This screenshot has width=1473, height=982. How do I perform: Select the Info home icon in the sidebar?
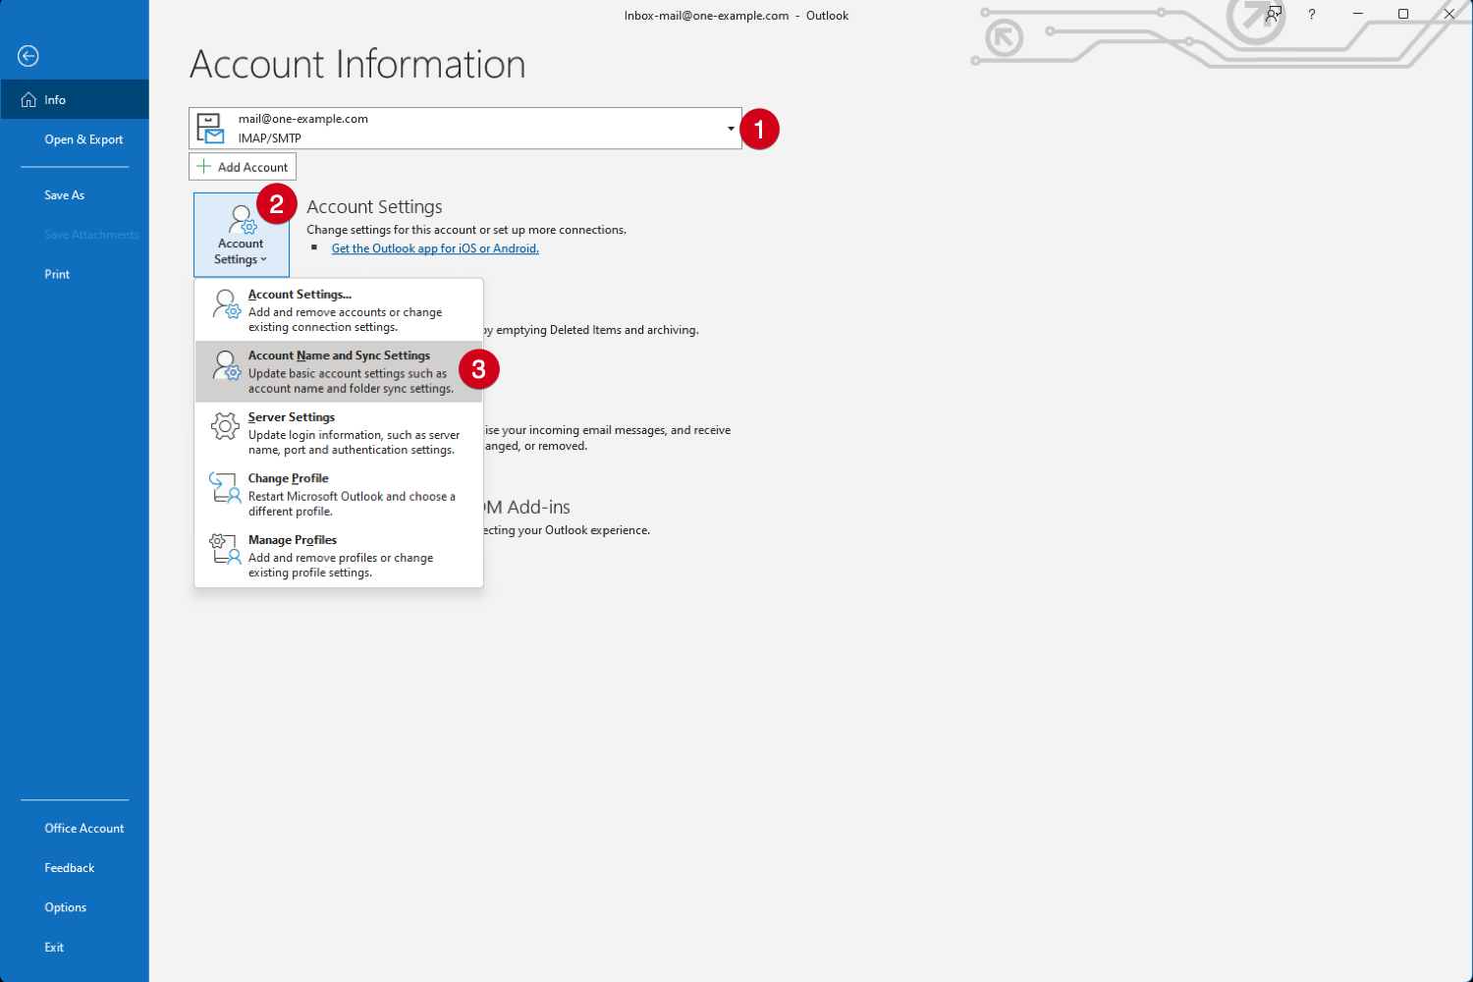tap(30, 99)
